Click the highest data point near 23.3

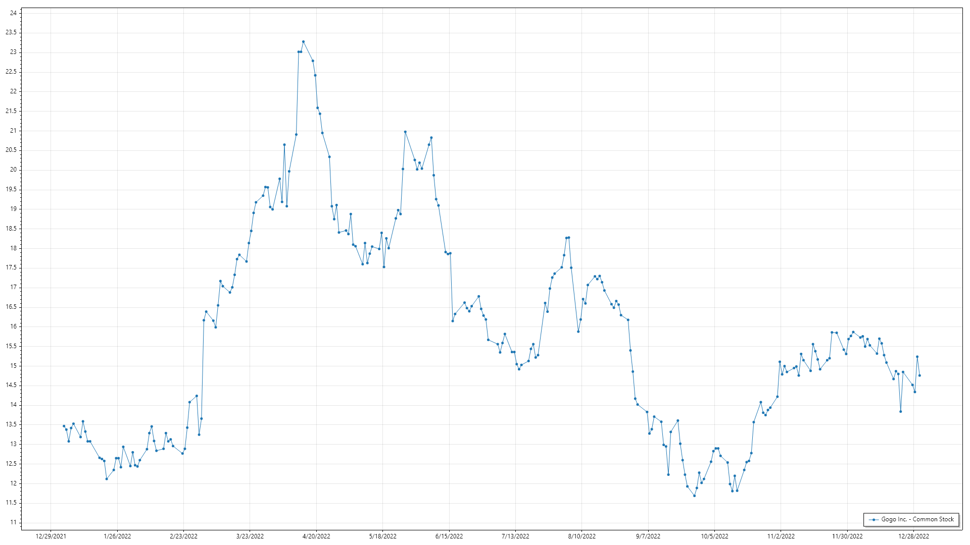point(303,42)
